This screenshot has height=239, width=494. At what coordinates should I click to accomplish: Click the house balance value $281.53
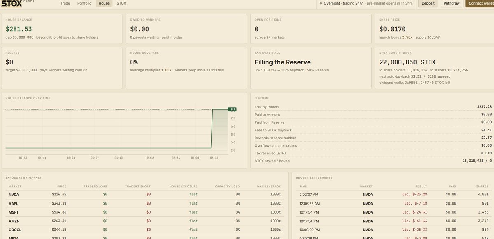[x=19, y=29]
